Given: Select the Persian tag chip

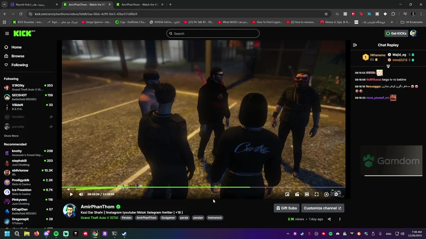Looking at the screenshot, I should tap(126, 218).
